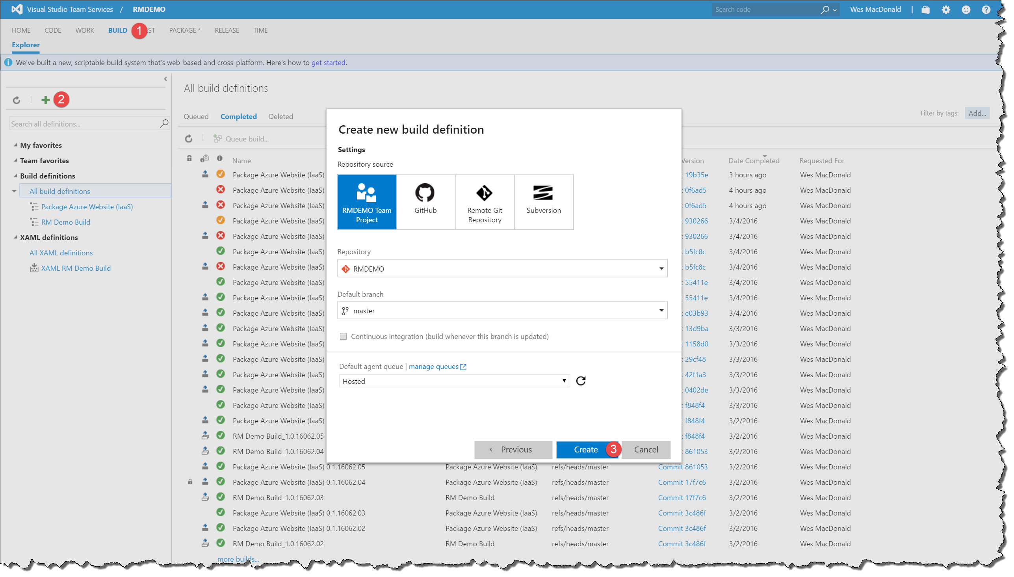Click the help question mark icon

coord(986,9)
